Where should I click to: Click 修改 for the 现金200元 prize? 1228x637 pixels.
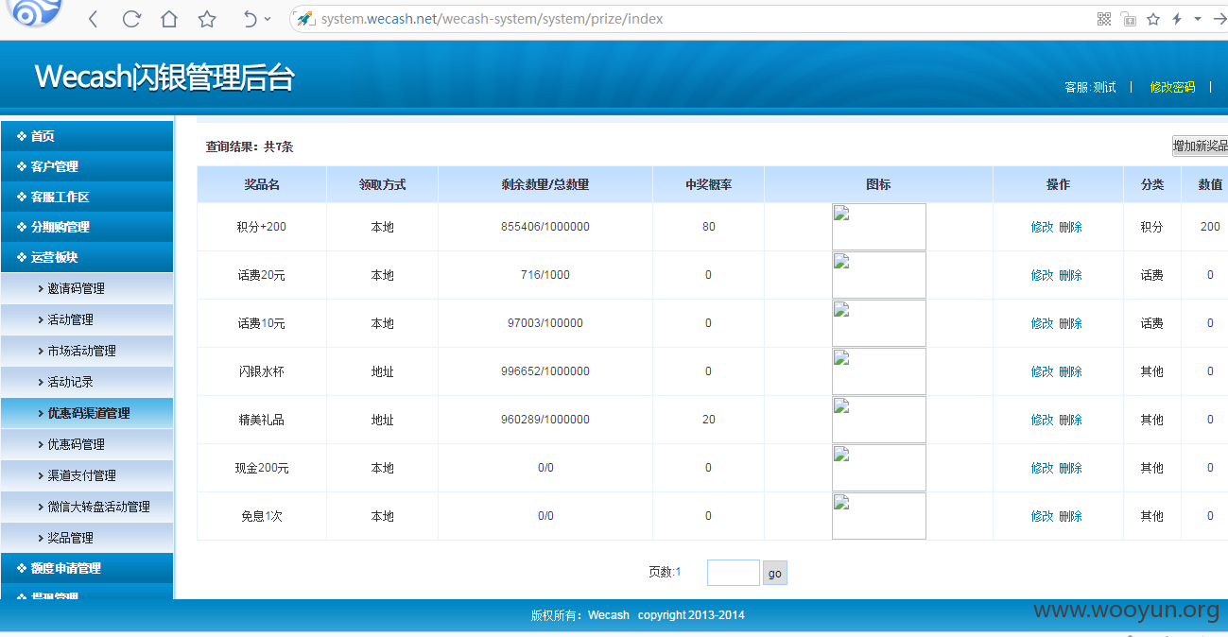1042,468
